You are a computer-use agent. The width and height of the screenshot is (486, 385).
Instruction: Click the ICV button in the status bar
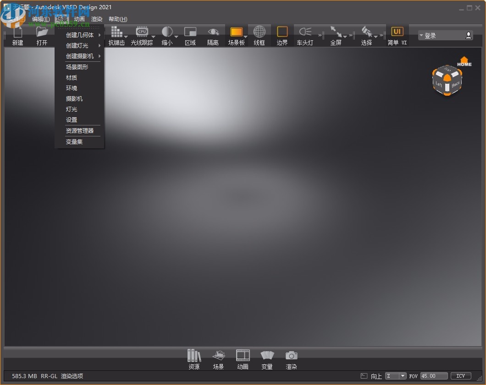[x=460, y=376]
